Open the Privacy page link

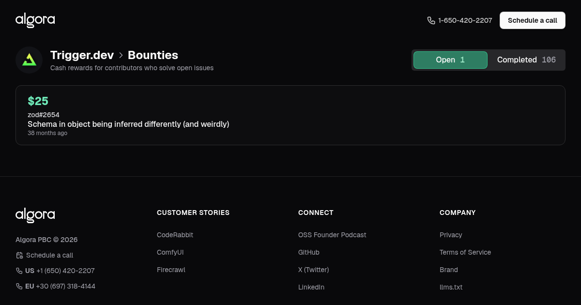click(451, 235)
